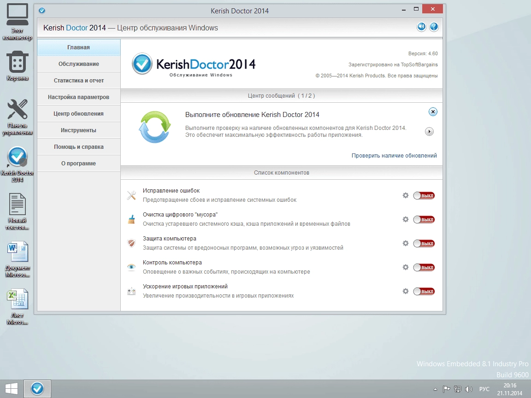Click the network tray icon

[x=458, y=389]
